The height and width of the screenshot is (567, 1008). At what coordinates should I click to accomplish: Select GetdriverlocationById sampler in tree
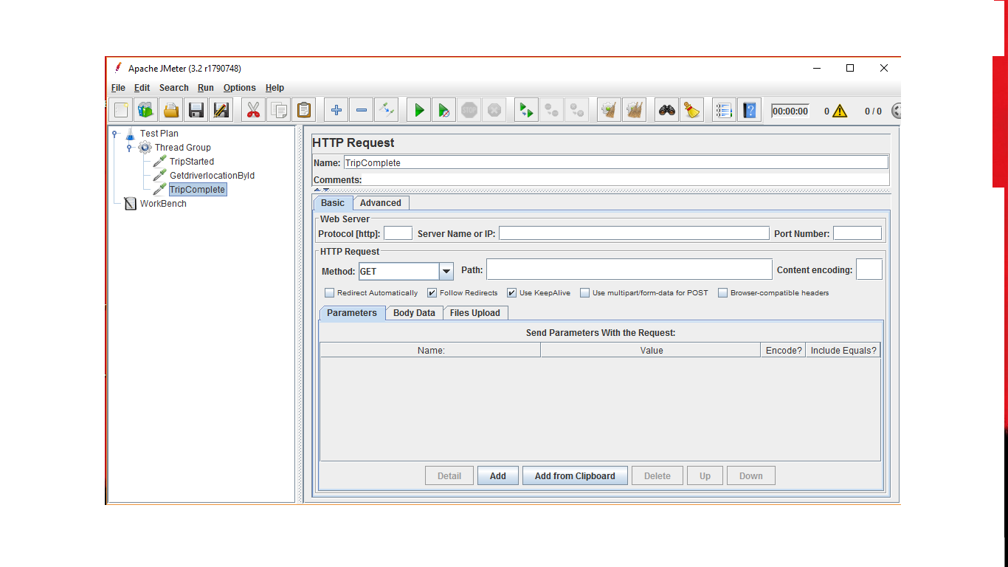212,176
